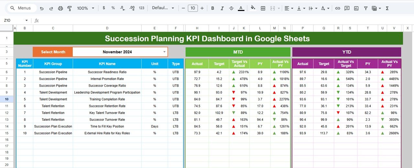Click the Print icon
Image resolution: width=414 pixels, height=168 pixels.
60,8
